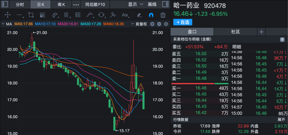Screen dimensions: 288x135
Task: Click 展开 to expand market data
Action: pos(281,119)
